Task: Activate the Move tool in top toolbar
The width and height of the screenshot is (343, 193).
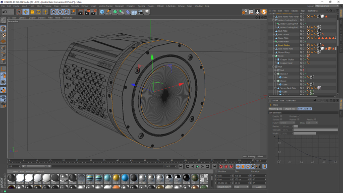Action: tap(26, 12)
